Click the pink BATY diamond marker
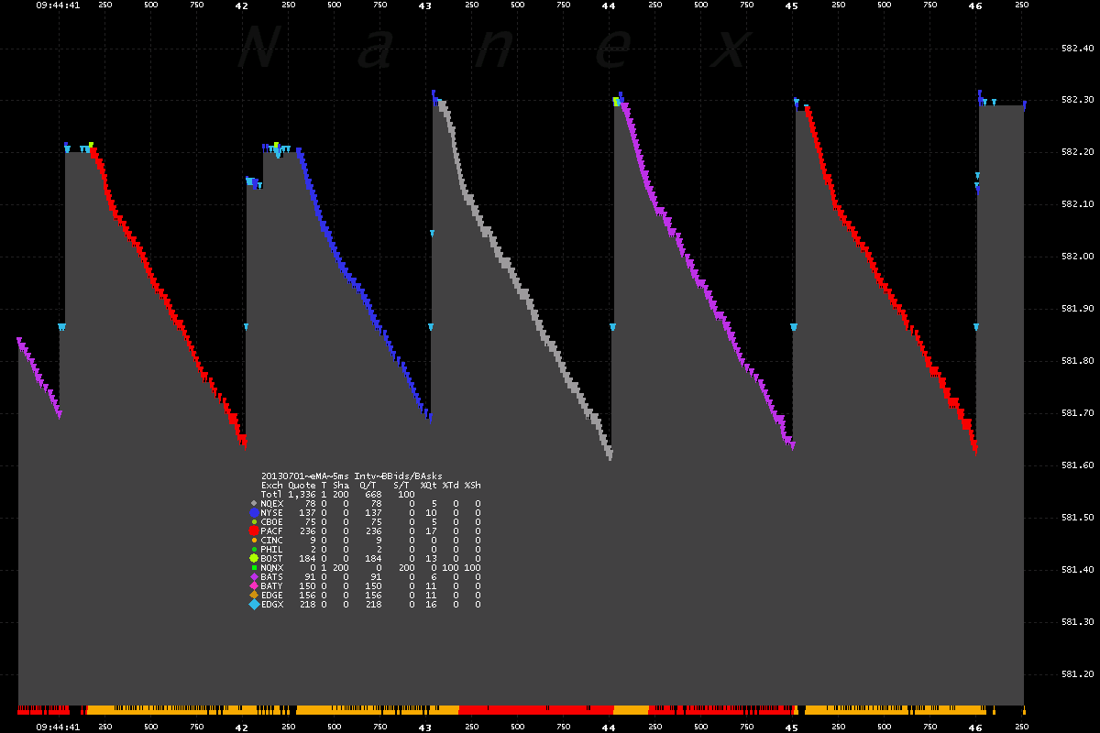 pyautogui.click(x=254, y=585)
